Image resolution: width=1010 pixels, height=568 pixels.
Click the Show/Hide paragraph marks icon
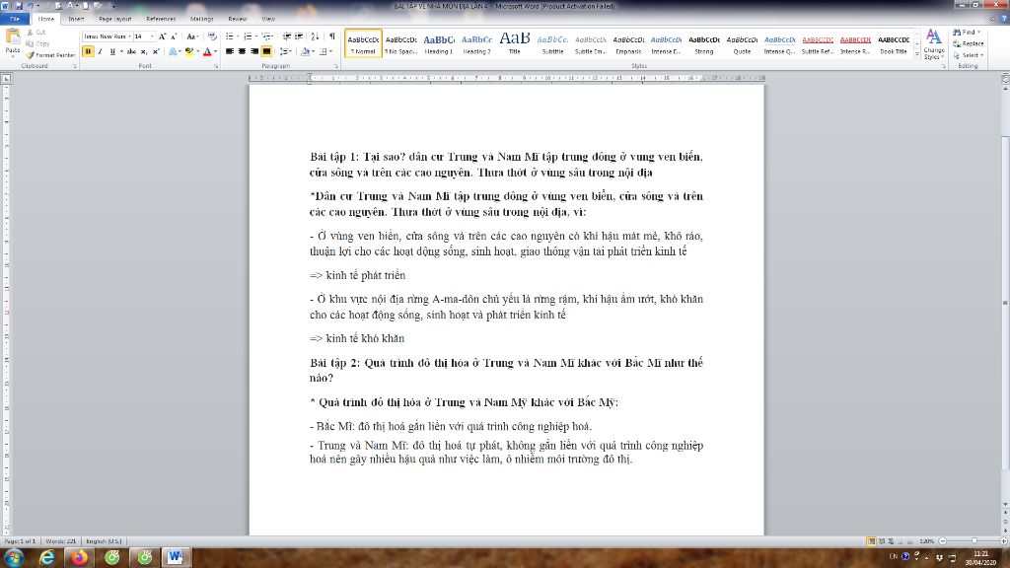tap(331, 36)
